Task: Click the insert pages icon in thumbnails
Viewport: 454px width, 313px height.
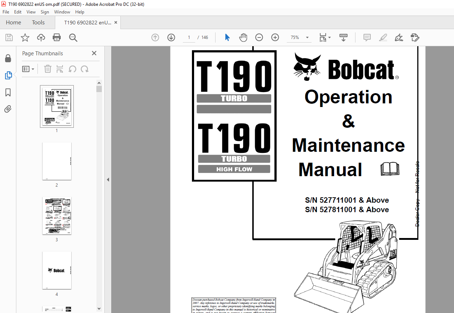Action: tap(60, 69)
